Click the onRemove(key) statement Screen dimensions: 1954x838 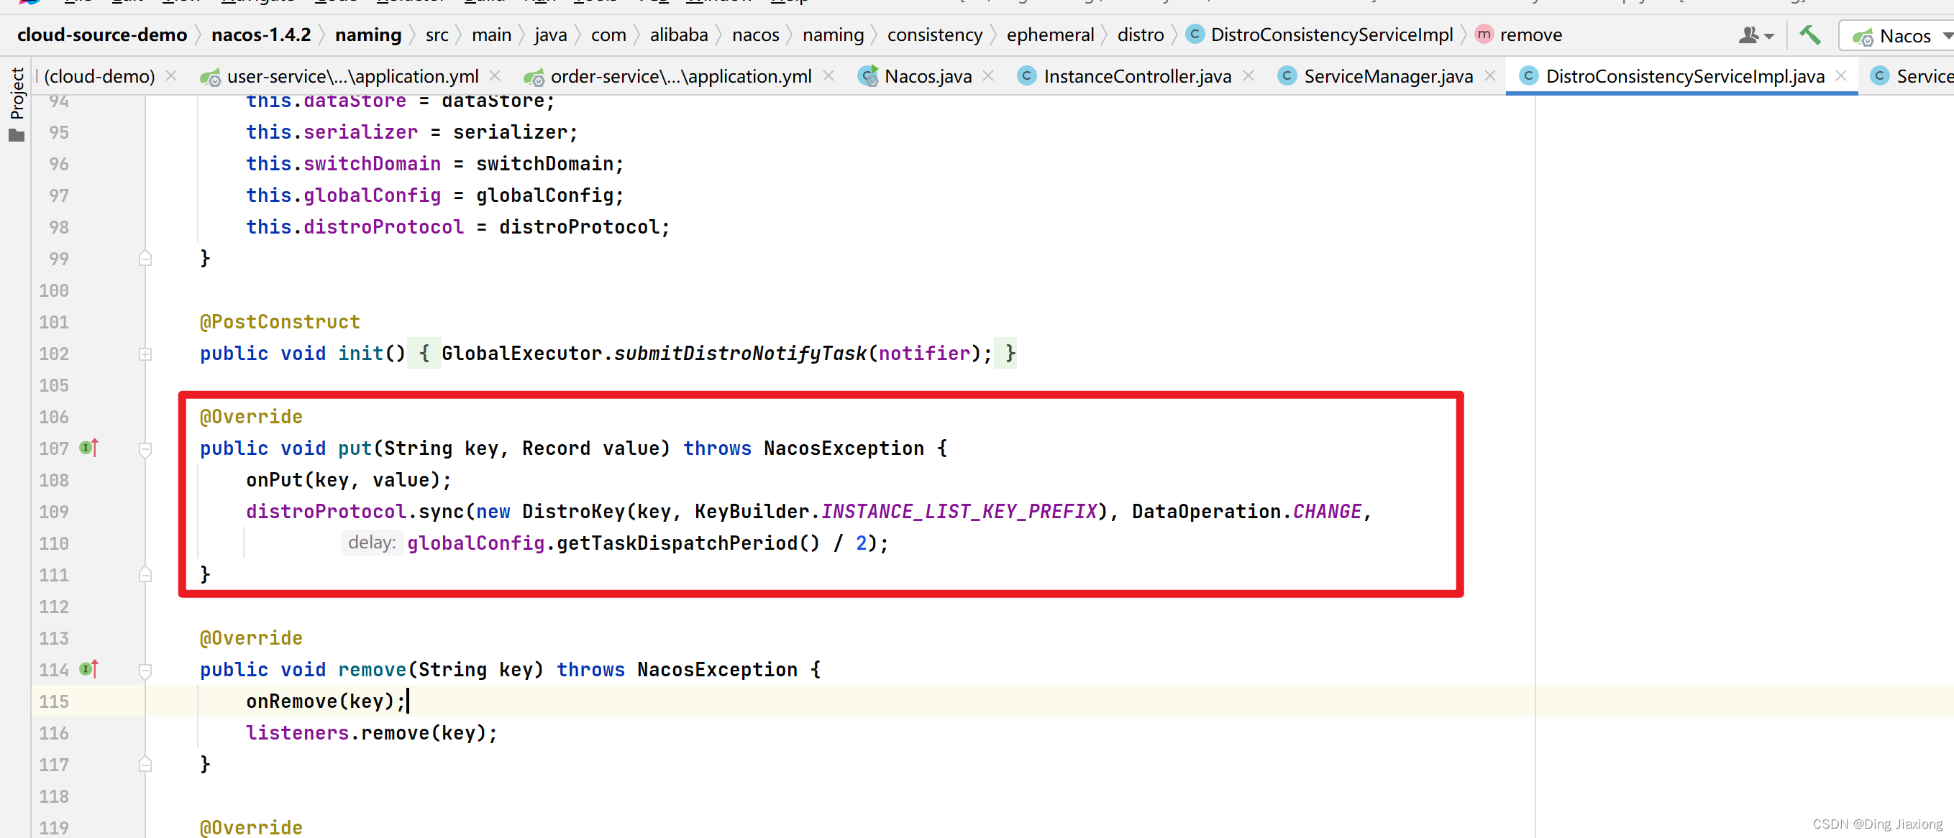(325, 701)
